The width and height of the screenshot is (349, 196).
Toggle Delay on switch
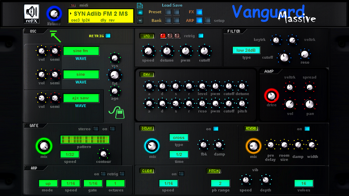(216, 129)
